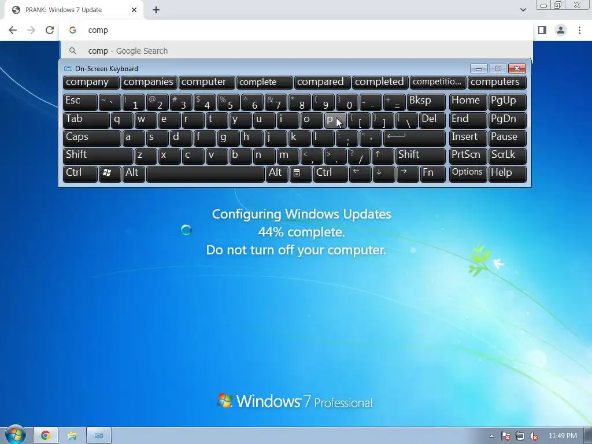Choose the 'completed' word prediction

(380, 82)
